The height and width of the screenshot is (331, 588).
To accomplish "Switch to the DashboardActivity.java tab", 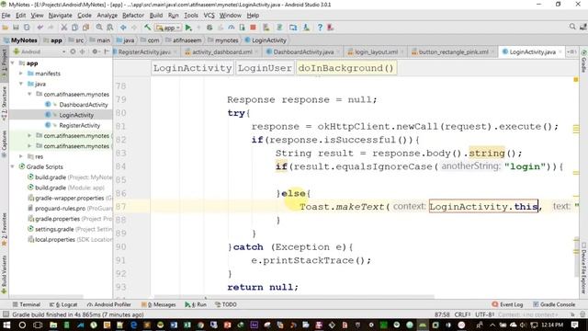I will [303, 51].
